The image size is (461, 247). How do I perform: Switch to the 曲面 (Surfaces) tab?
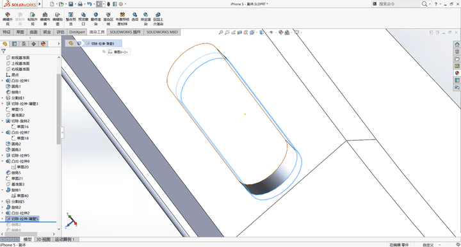coord(33,32)
